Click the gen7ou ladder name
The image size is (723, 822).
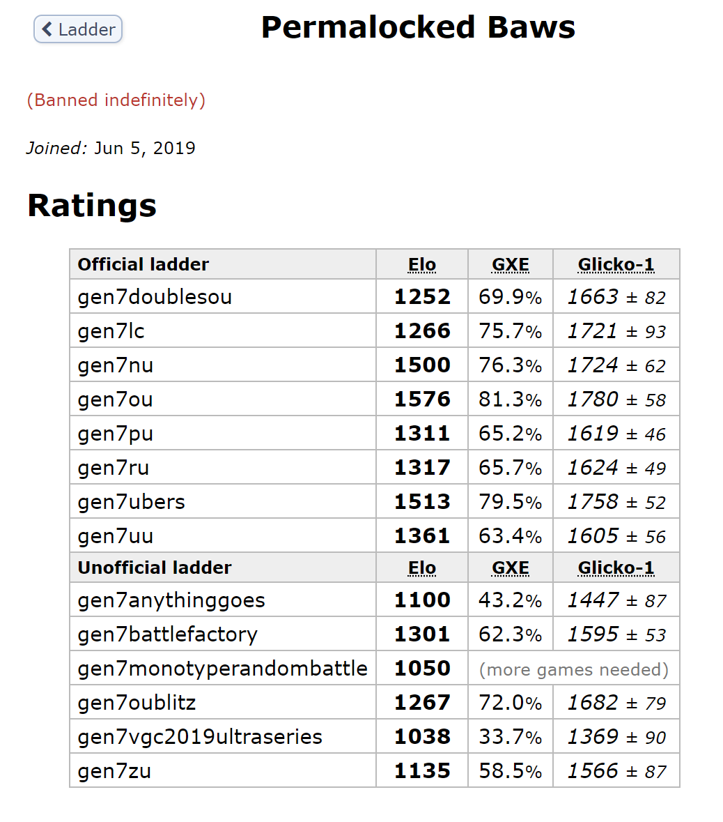point(115,399)
